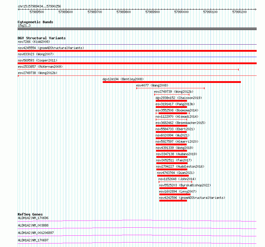
Task: Click the dgv12e194 (Bentley2008) red bar
Action: [172, 82]
